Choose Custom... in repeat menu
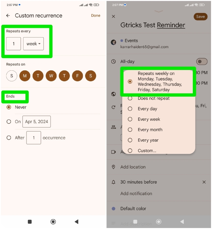Viewport: 212px width, 229px height. 147,151
